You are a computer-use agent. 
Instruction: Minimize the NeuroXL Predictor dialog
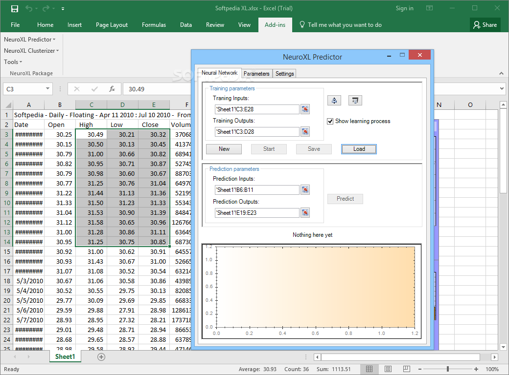click(389, 56)
